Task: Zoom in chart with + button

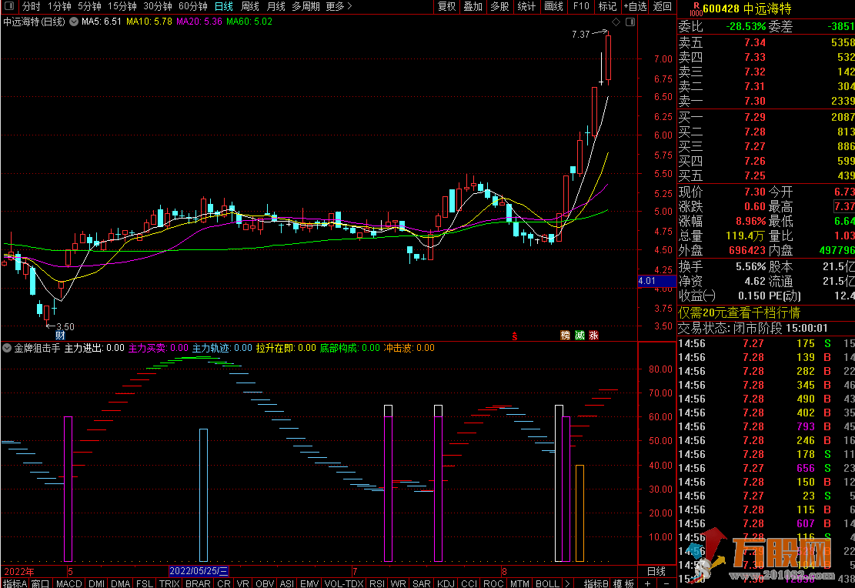Action: [x=648, y=583]
